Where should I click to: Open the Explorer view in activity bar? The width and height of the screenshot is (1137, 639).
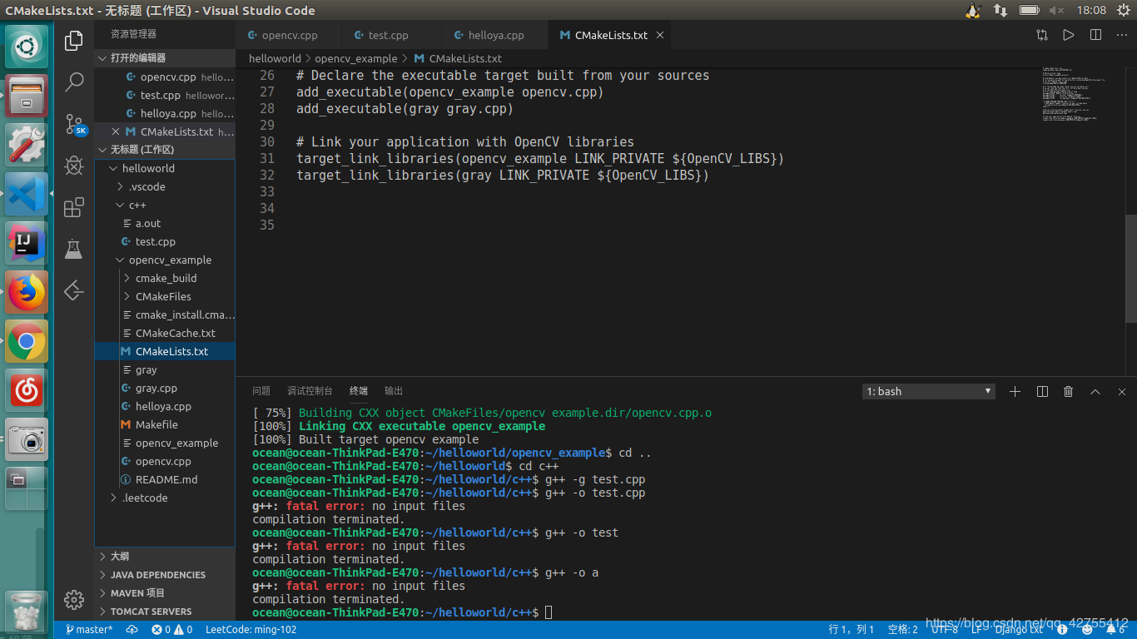click(74, 40)
